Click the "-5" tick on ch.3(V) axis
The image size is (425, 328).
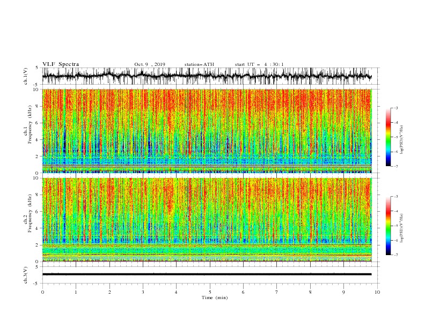36,284
